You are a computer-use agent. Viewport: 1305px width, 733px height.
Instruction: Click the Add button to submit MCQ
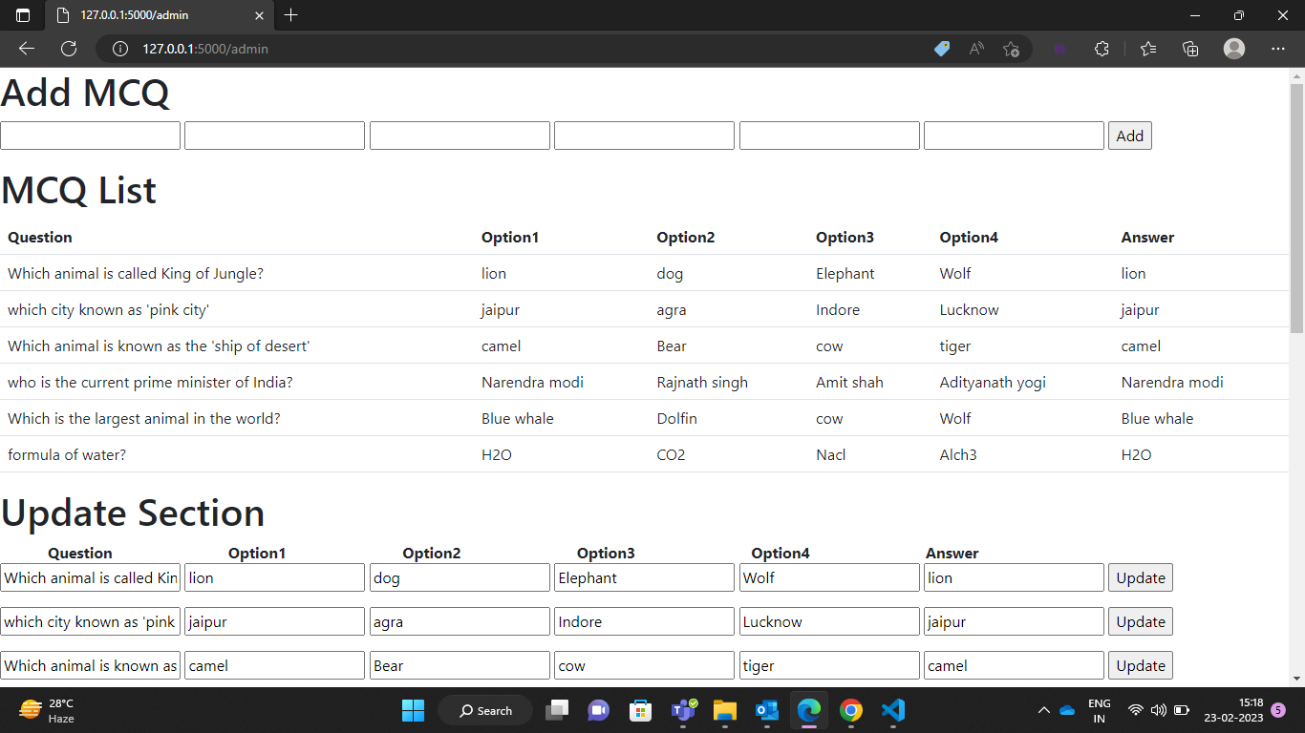click(x=1130, y=135)
